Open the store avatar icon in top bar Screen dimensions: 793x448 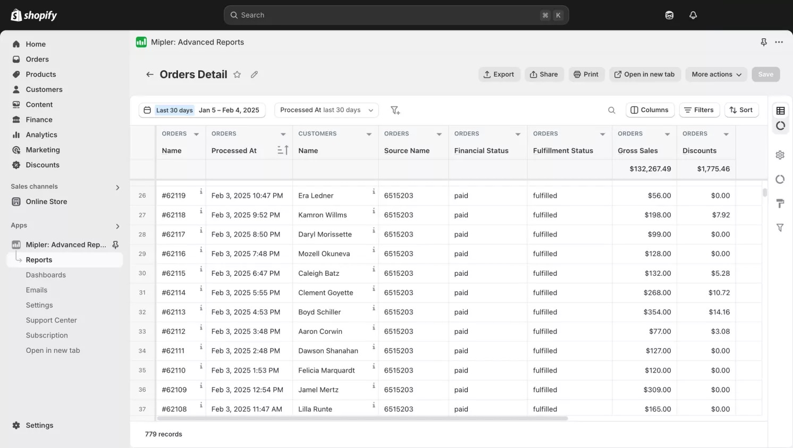(670, 15)
